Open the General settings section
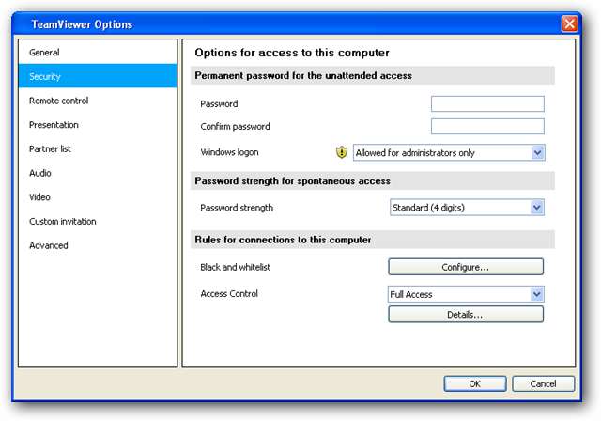Image resolution: width=601 pixels, height=421 pixels. [x=44, y=53]
